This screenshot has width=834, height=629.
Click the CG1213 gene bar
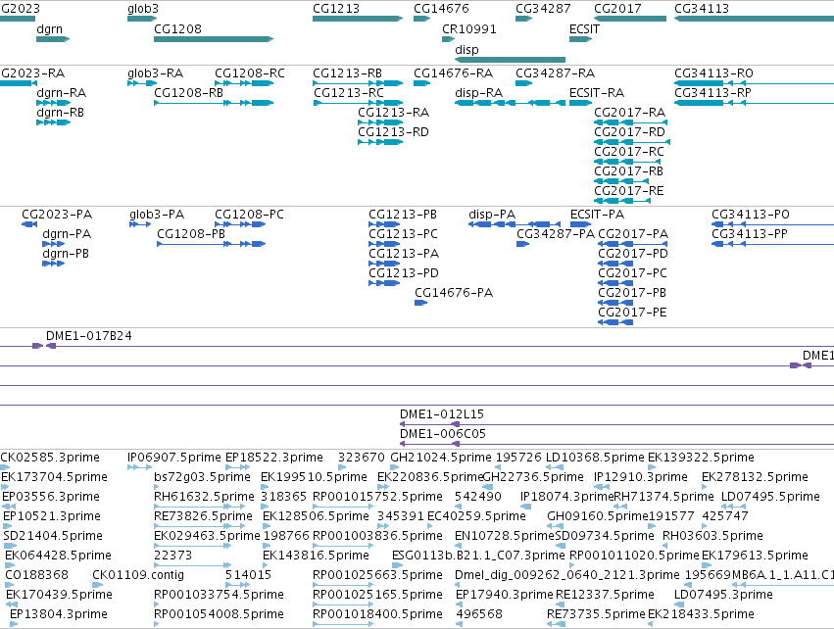pos(358,19)
